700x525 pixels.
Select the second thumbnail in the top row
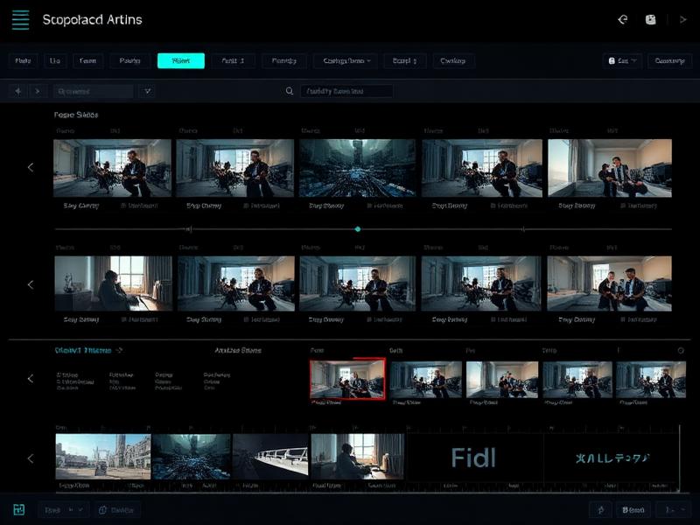click(x=234, y=168)
